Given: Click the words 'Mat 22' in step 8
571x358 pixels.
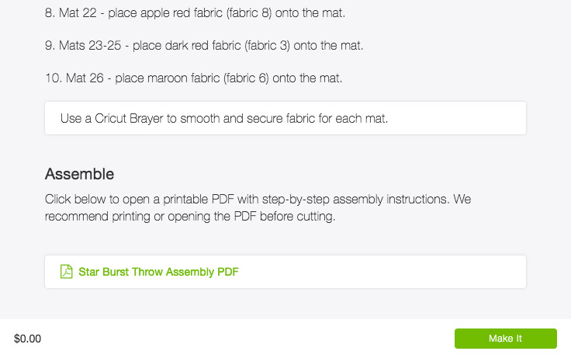Looking at the screenshot, I should click(x=78, y=13).
